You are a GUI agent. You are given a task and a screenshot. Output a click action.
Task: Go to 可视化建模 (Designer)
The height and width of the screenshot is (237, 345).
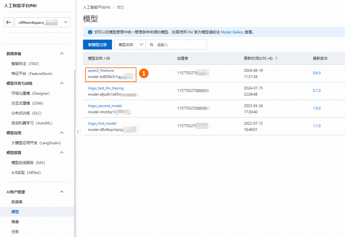tap(31, 93)
